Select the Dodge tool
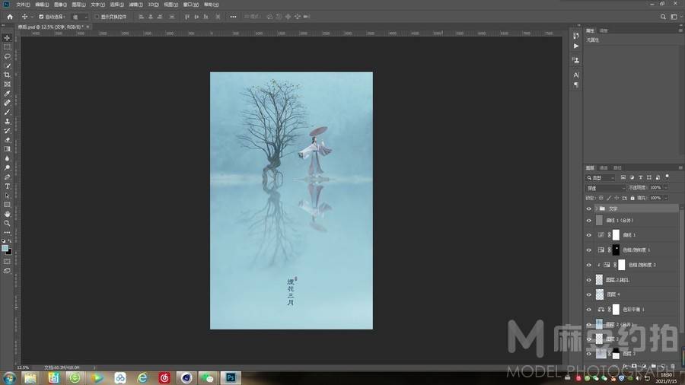 pyautogui.click(x=7, y=167)
